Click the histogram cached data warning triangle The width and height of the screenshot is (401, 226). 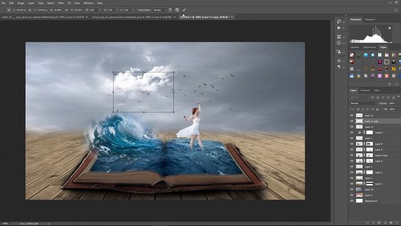(390, 28)
